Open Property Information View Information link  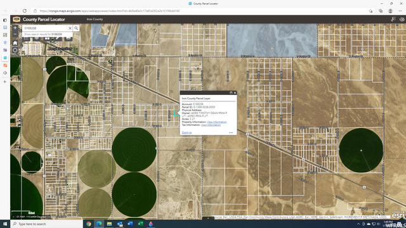tap(217, 122)
